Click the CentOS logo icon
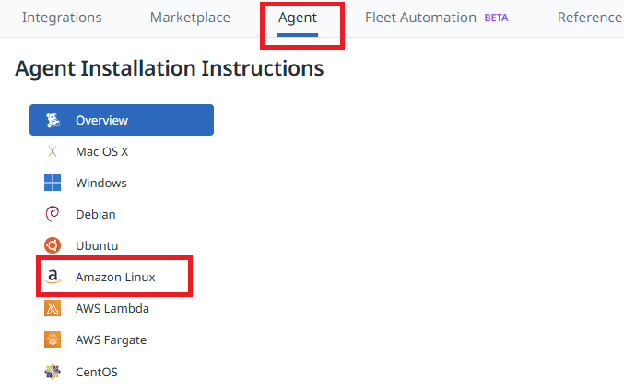 [x=53, y=372]
